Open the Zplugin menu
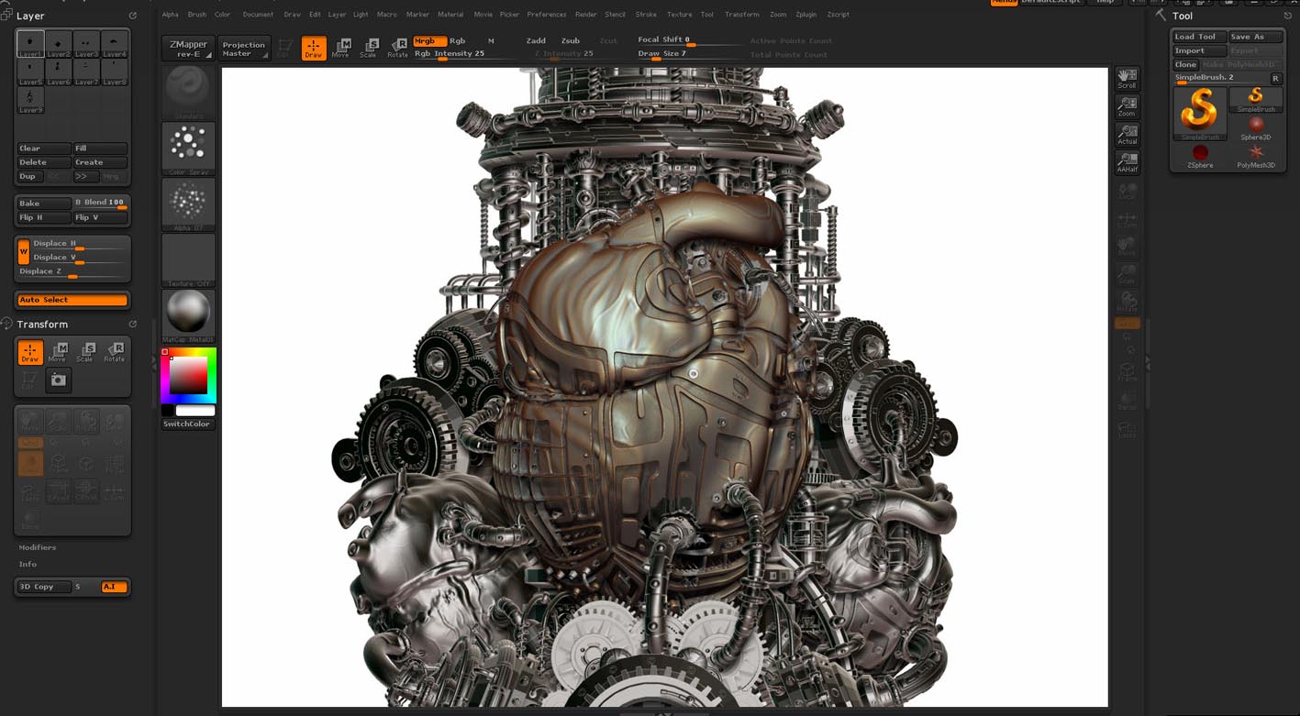Screen dimensions: 1300x716 (x=806, y=15)
